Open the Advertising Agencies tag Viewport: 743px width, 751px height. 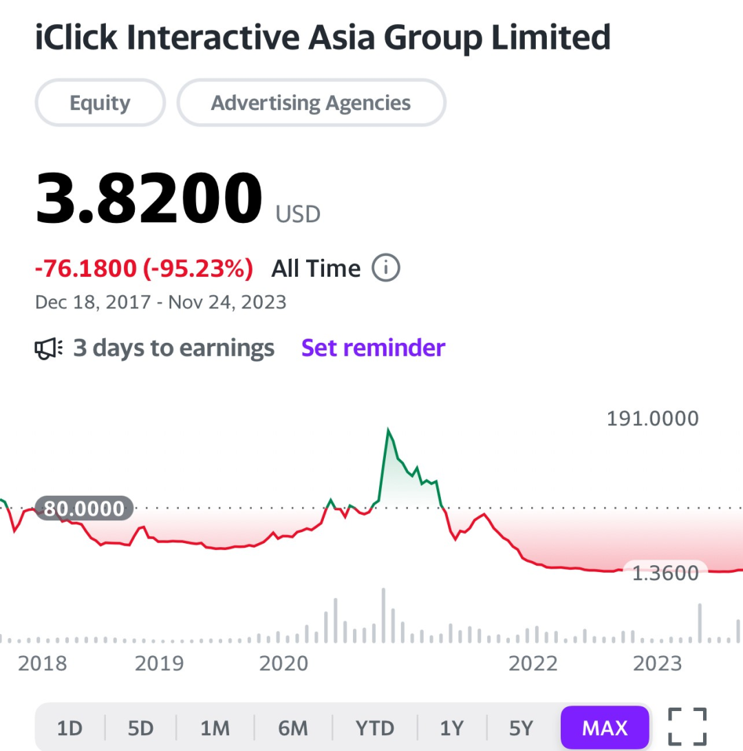[311, 103]
